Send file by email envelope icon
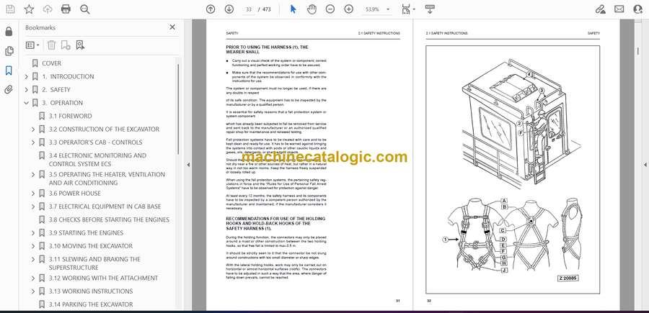This screenshot has height=313, width=649. tap(619, 9)
